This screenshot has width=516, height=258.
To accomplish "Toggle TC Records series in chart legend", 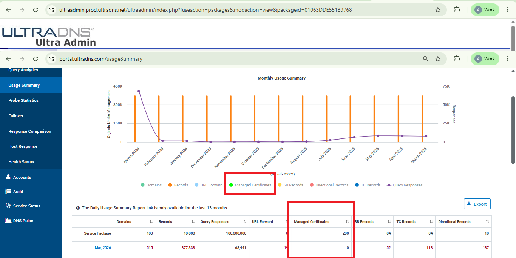I will (x=368, y=185).
